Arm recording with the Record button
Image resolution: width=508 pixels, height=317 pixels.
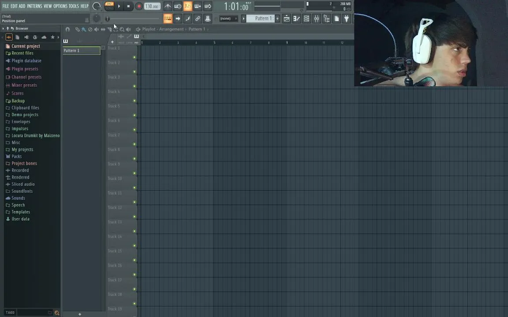pos(138,6)
